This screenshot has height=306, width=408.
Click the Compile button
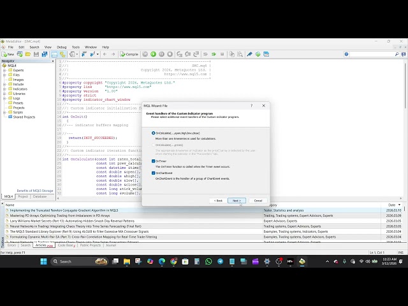click(129, 54)
